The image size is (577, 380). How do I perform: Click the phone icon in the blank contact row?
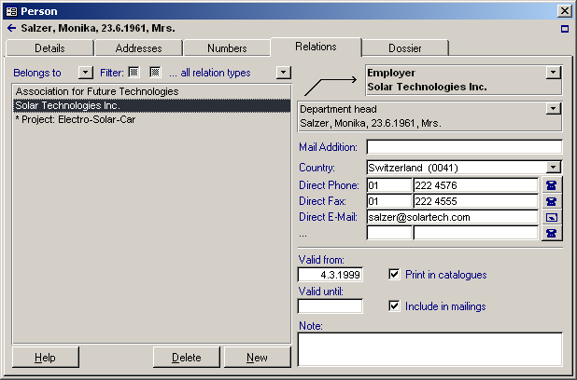pyautogui.click(x=552, y=233)
